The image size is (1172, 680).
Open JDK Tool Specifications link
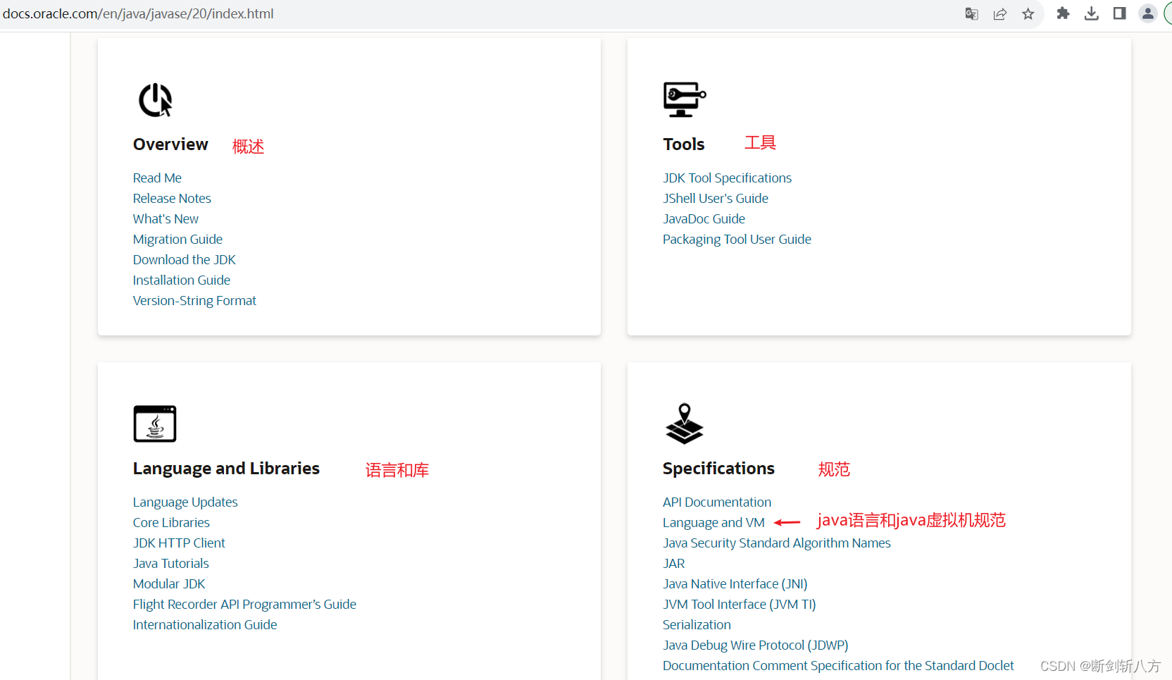click(727, 178)
